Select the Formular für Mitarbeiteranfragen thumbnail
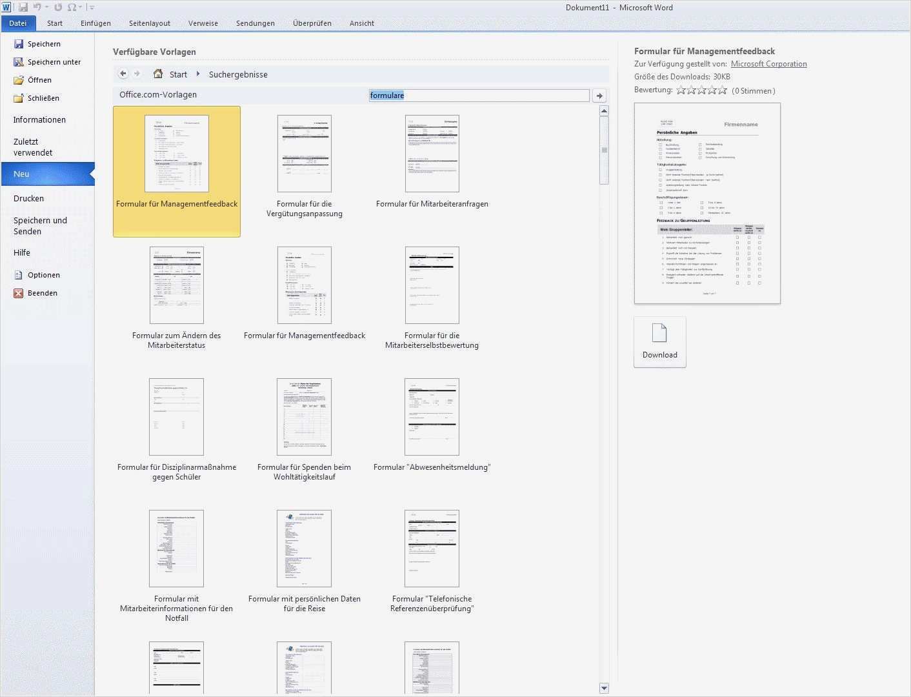The width and height of the screenshot is (911, 697). point(432,154)
